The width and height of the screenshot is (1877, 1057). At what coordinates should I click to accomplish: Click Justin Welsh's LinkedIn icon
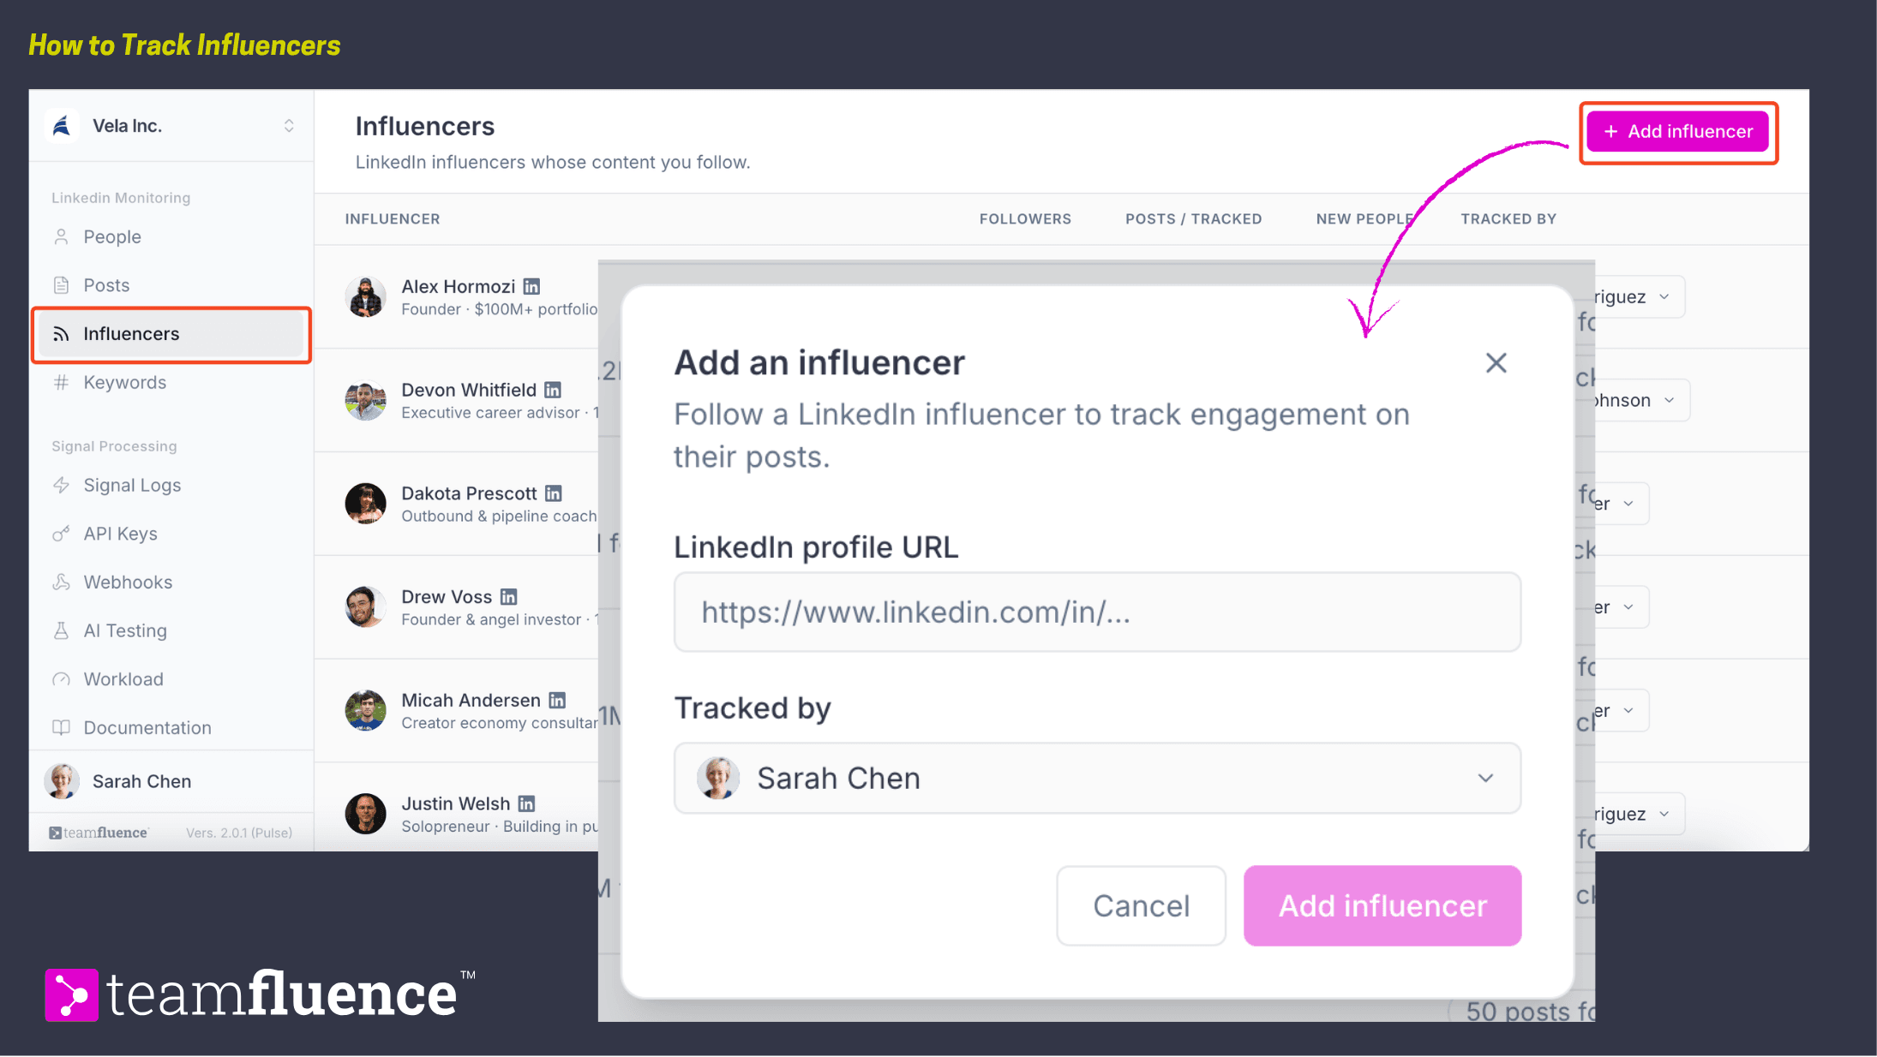click(x=526, y=803)
